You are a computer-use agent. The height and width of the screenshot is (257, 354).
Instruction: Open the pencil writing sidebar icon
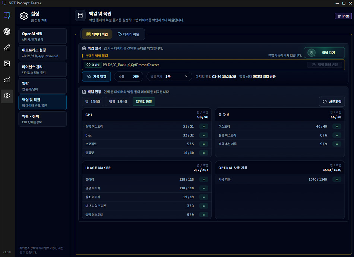point(7,48)
